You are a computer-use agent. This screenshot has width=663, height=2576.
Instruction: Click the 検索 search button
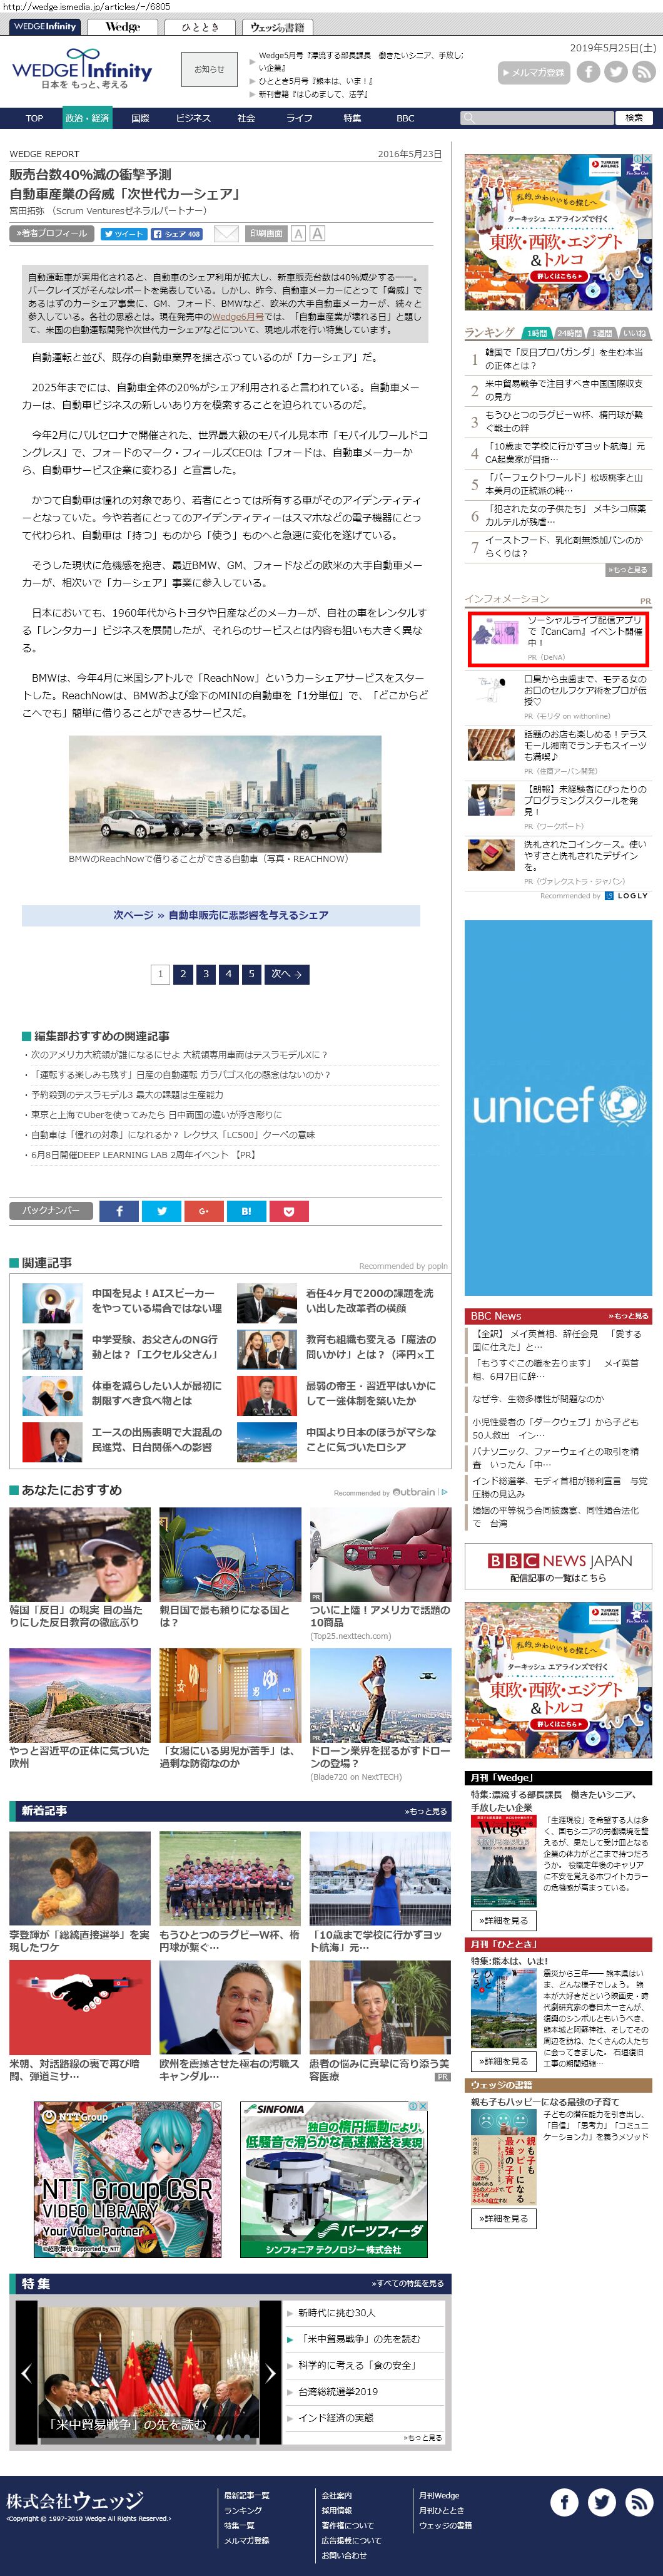click(634, 118)
